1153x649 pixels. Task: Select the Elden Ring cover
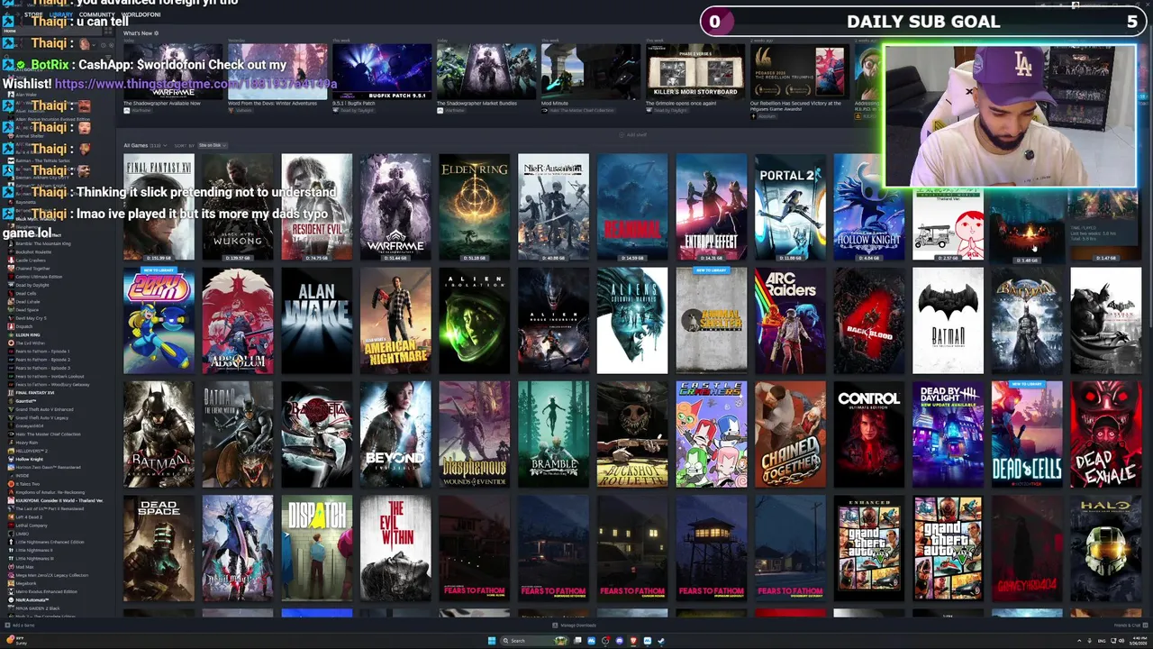point(475,206)
